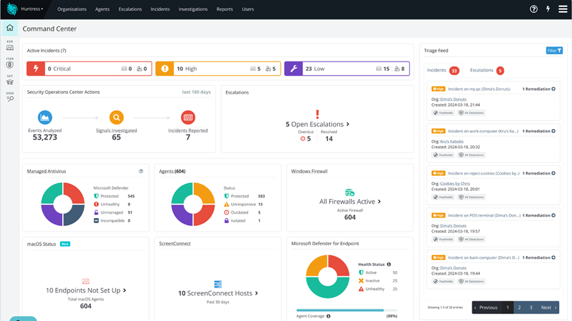This screenshot has width=572, height=321.
Task: Go to Escalations in the top navigation
Action: pos(130,9)
